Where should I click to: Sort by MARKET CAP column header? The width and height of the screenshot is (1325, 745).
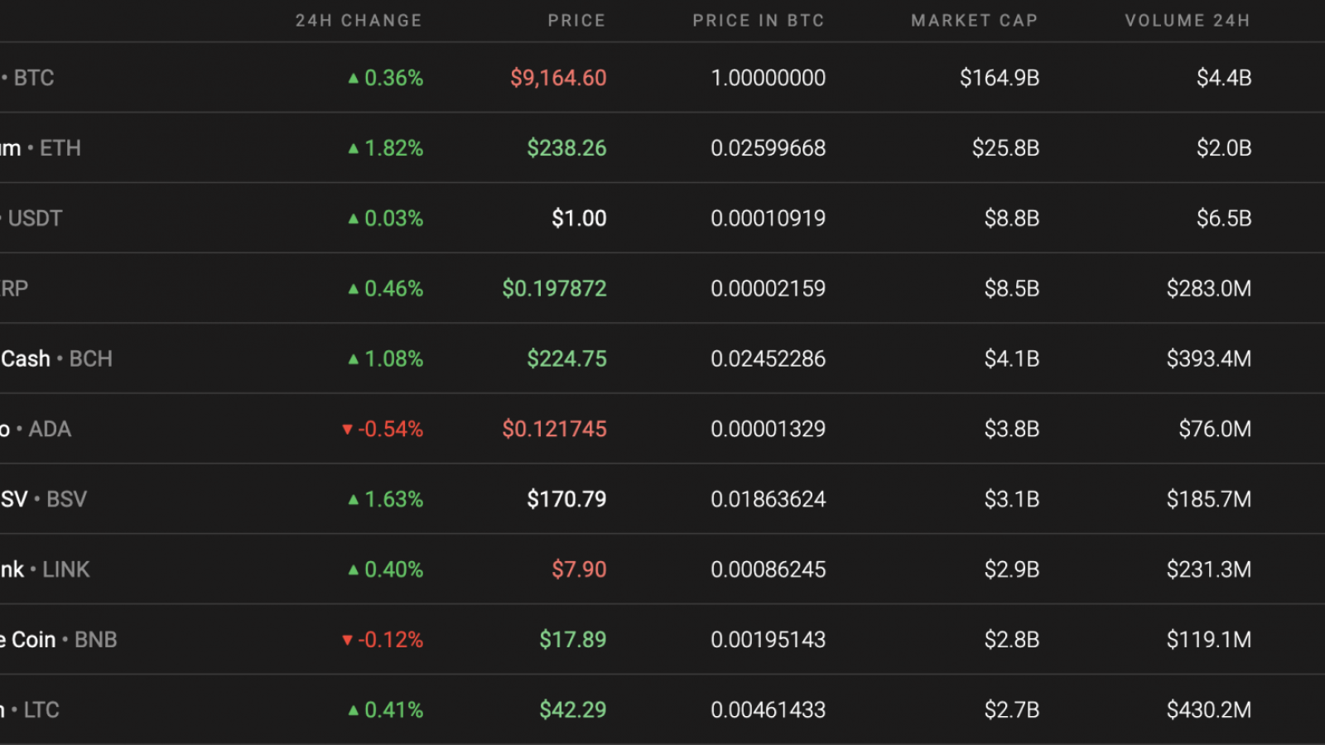pos(975,21)
